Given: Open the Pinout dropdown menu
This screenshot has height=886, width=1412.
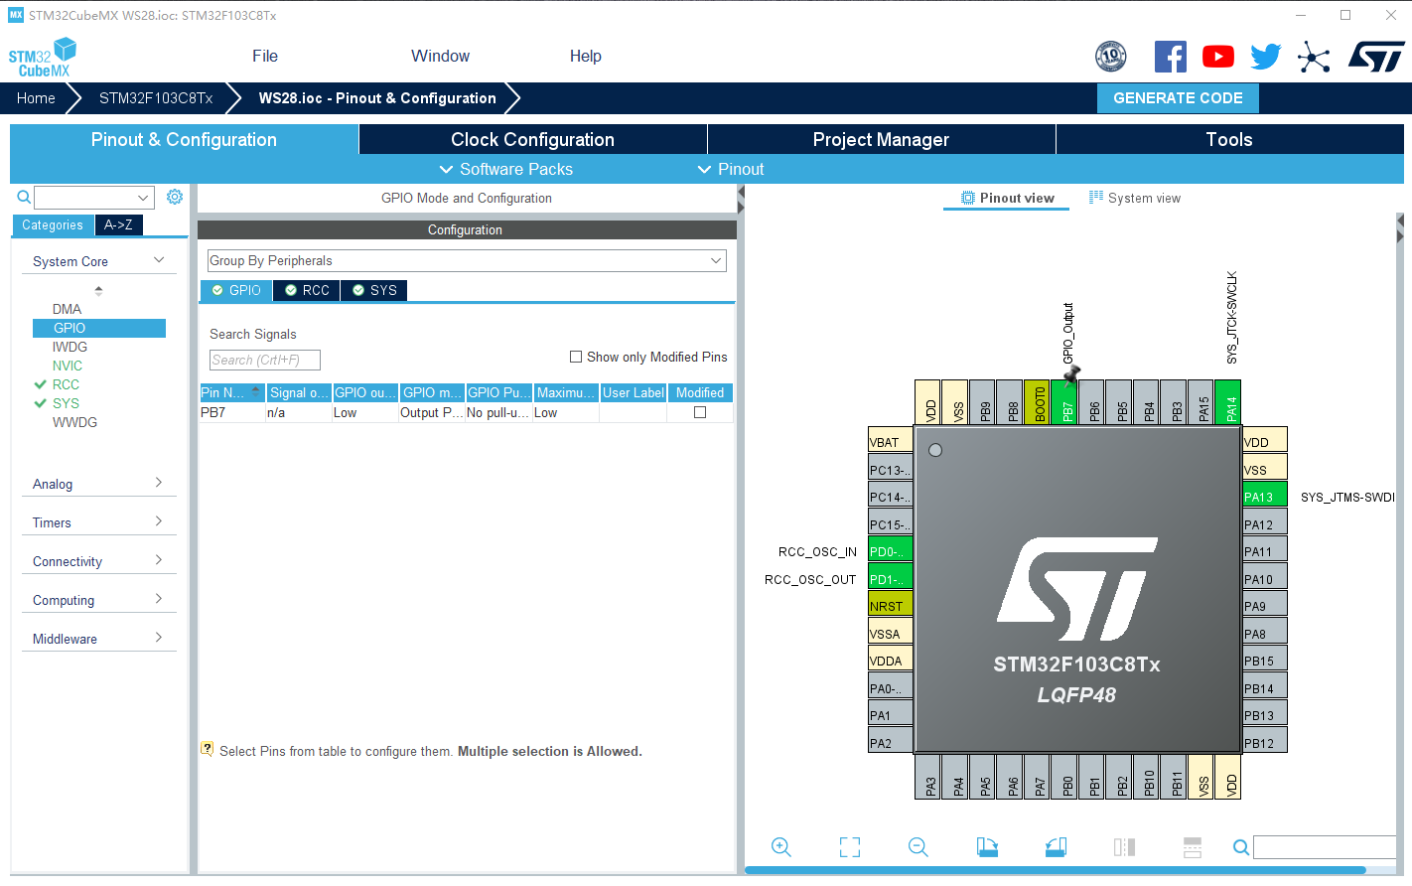Looking at the screenshot, I should point(730,169).
